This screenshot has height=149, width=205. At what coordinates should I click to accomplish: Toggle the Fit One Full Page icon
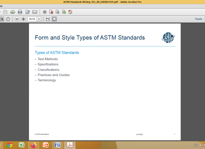[54, 19]
